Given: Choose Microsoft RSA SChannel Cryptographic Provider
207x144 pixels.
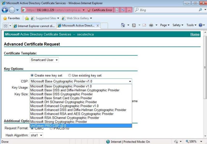Looking at the screenshot, I should tap(81, 118).
